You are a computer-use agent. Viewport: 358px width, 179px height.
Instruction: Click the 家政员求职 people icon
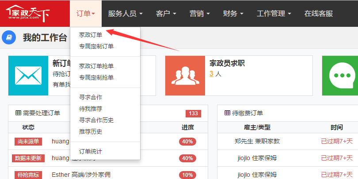pyautogui.click(x=185, y=76)
